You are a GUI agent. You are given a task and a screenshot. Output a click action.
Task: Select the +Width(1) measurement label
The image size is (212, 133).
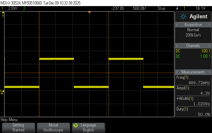coord(185,99)
